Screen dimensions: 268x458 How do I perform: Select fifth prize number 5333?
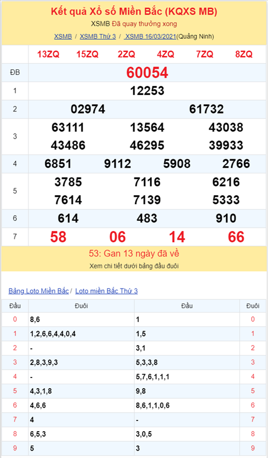pyautogui.click(x=226, y=200)
